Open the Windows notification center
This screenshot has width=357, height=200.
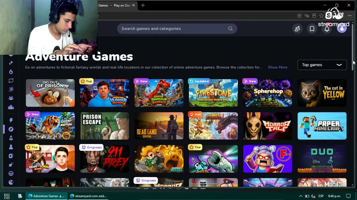348,196
